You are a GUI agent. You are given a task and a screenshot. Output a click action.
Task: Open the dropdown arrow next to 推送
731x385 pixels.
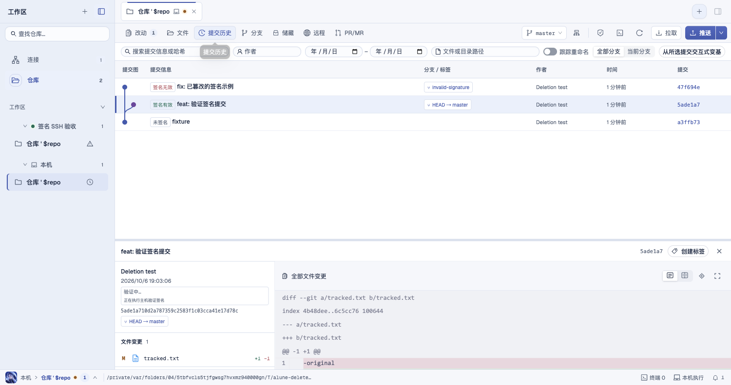click(x=721, y=33)
